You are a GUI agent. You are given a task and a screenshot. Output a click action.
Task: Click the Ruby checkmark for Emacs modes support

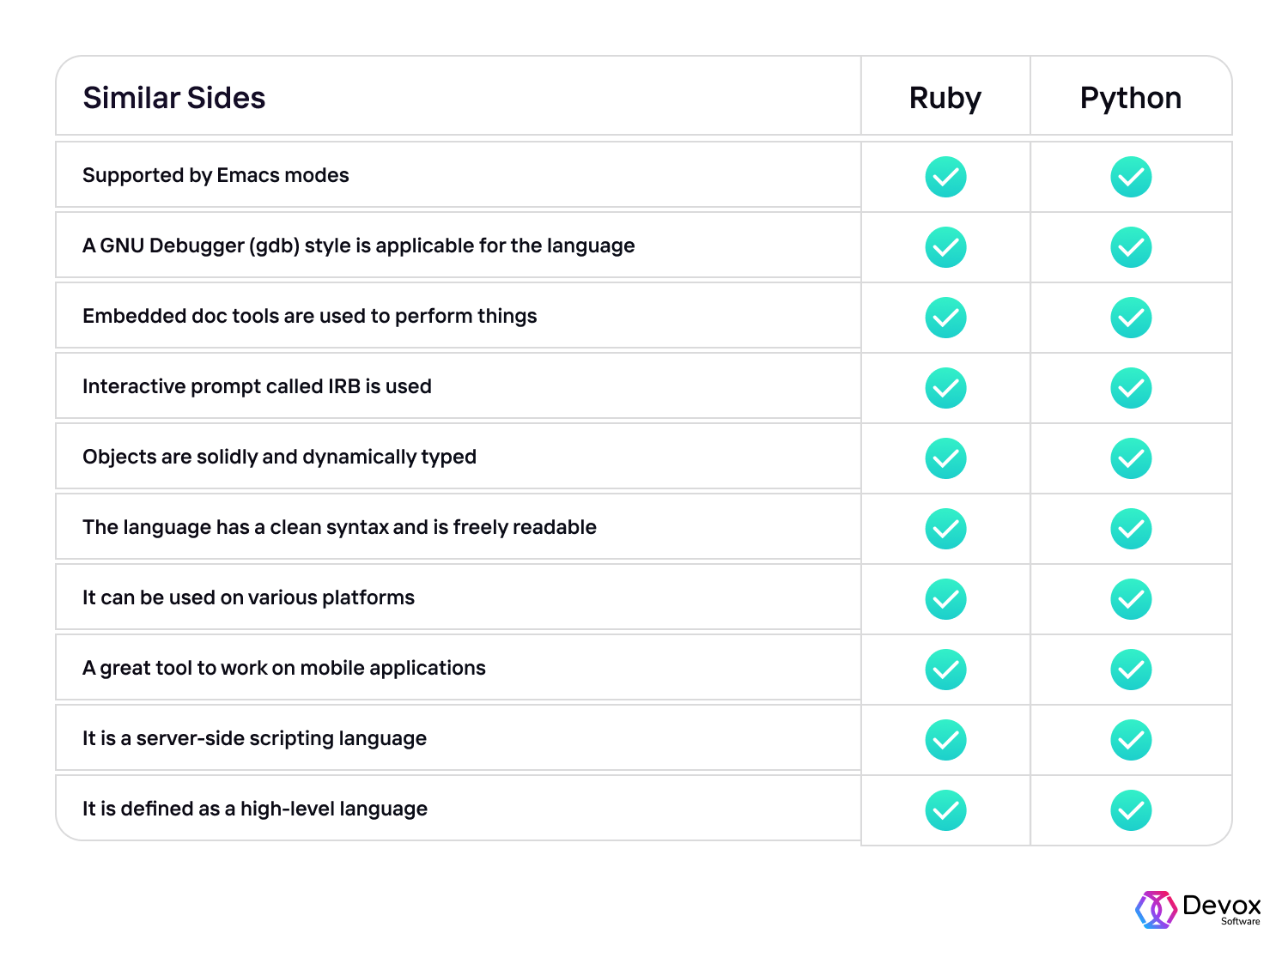point(945,176)
